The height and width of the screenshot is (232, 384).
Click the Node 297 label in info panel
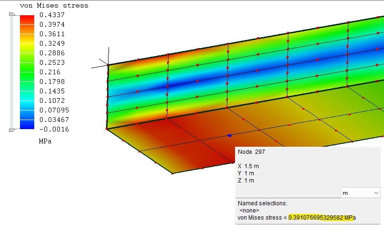pyautogui.click(x=251, y=152)
